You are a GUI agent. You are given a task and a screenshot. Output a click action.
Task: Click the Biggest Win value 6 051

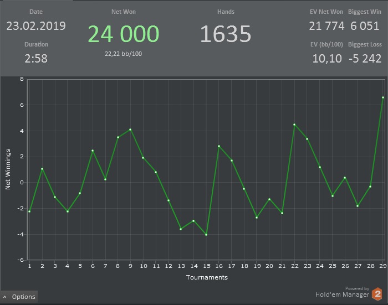[x=365, y=25]
